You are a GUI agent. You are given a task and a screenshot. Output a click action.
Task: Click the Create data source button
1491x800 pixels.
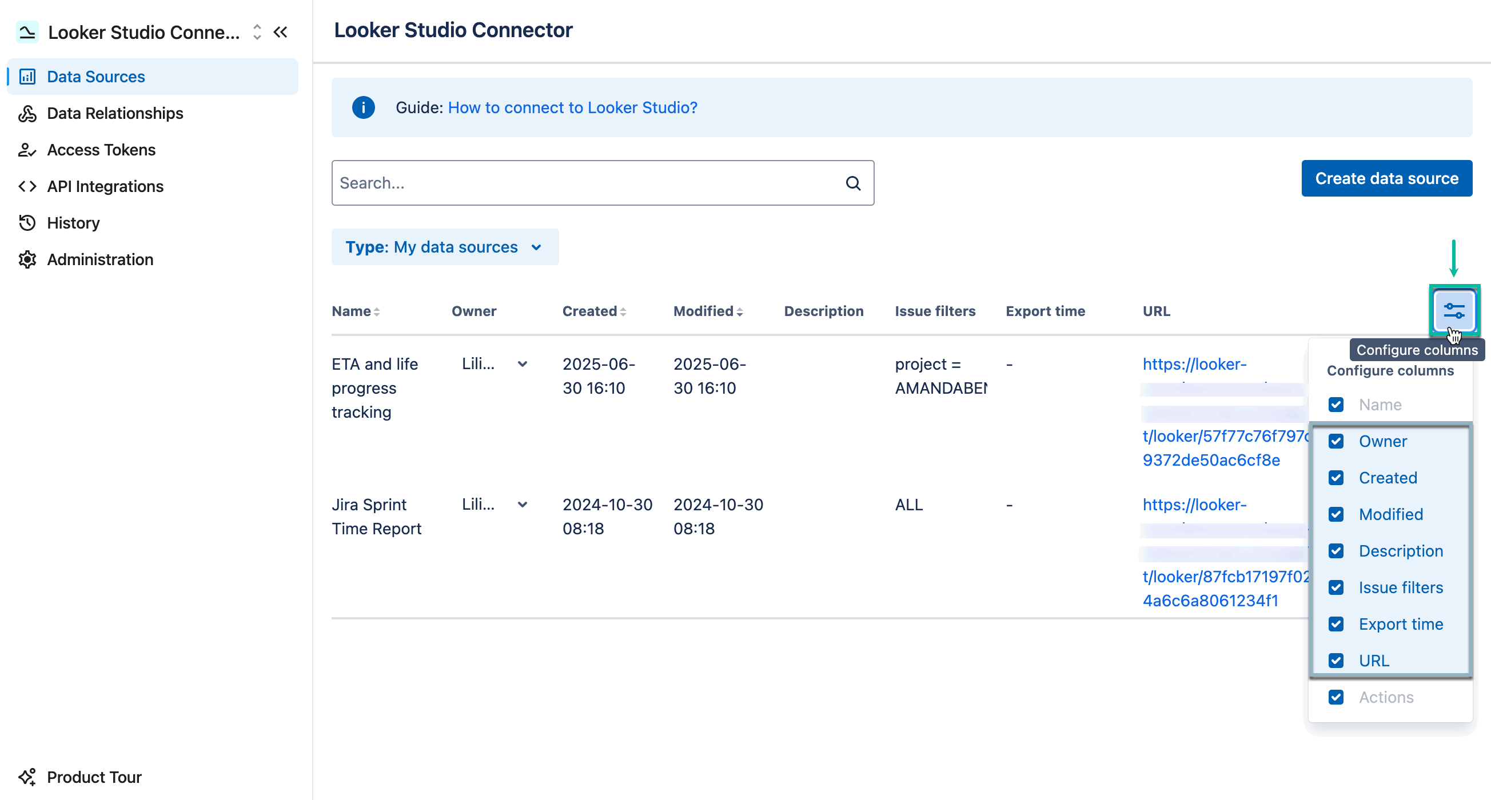pos(1387,178)
